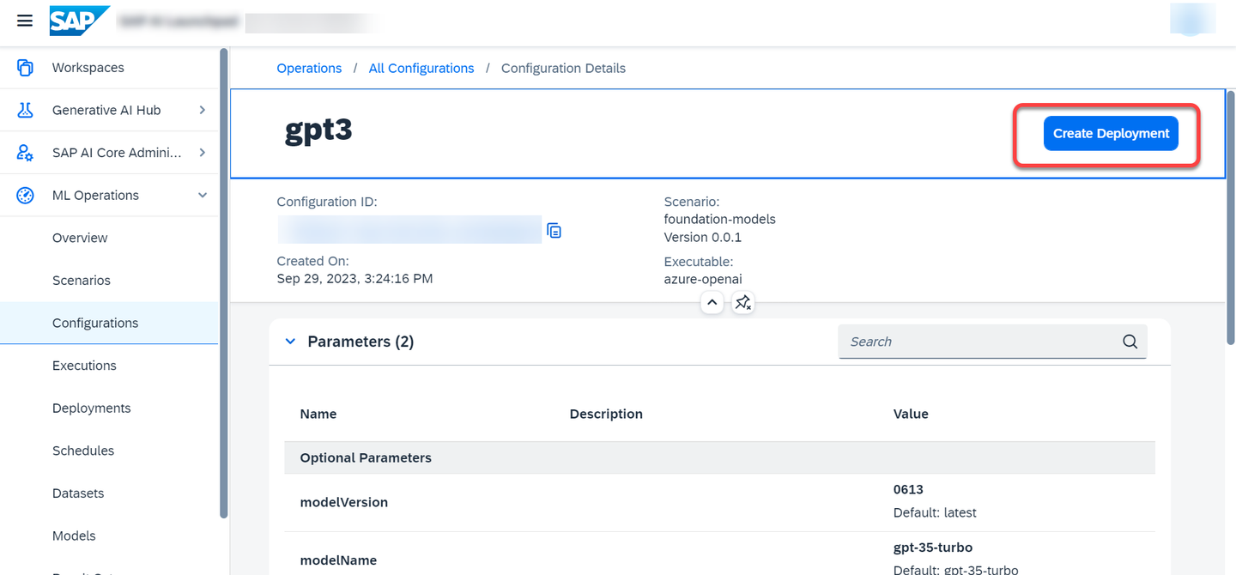Open the user avatar in top right
This screenshot has width=1236, height=575.
[x=1192, y=19]
